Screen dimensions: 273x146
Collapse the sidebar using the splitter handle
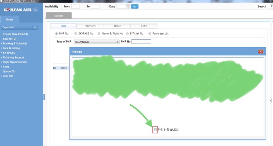44,97
